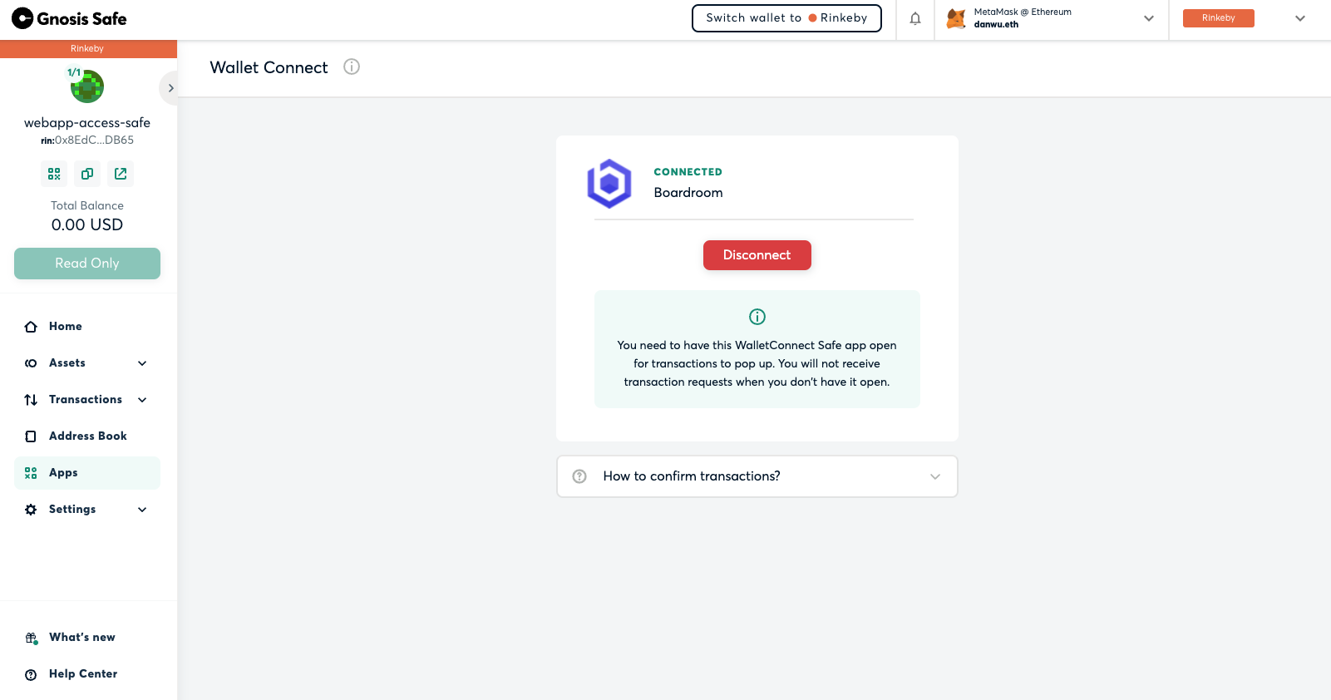Click the orange Rinkeby network button
This screenshot has height=700, width=1331.
point(1219,18)
